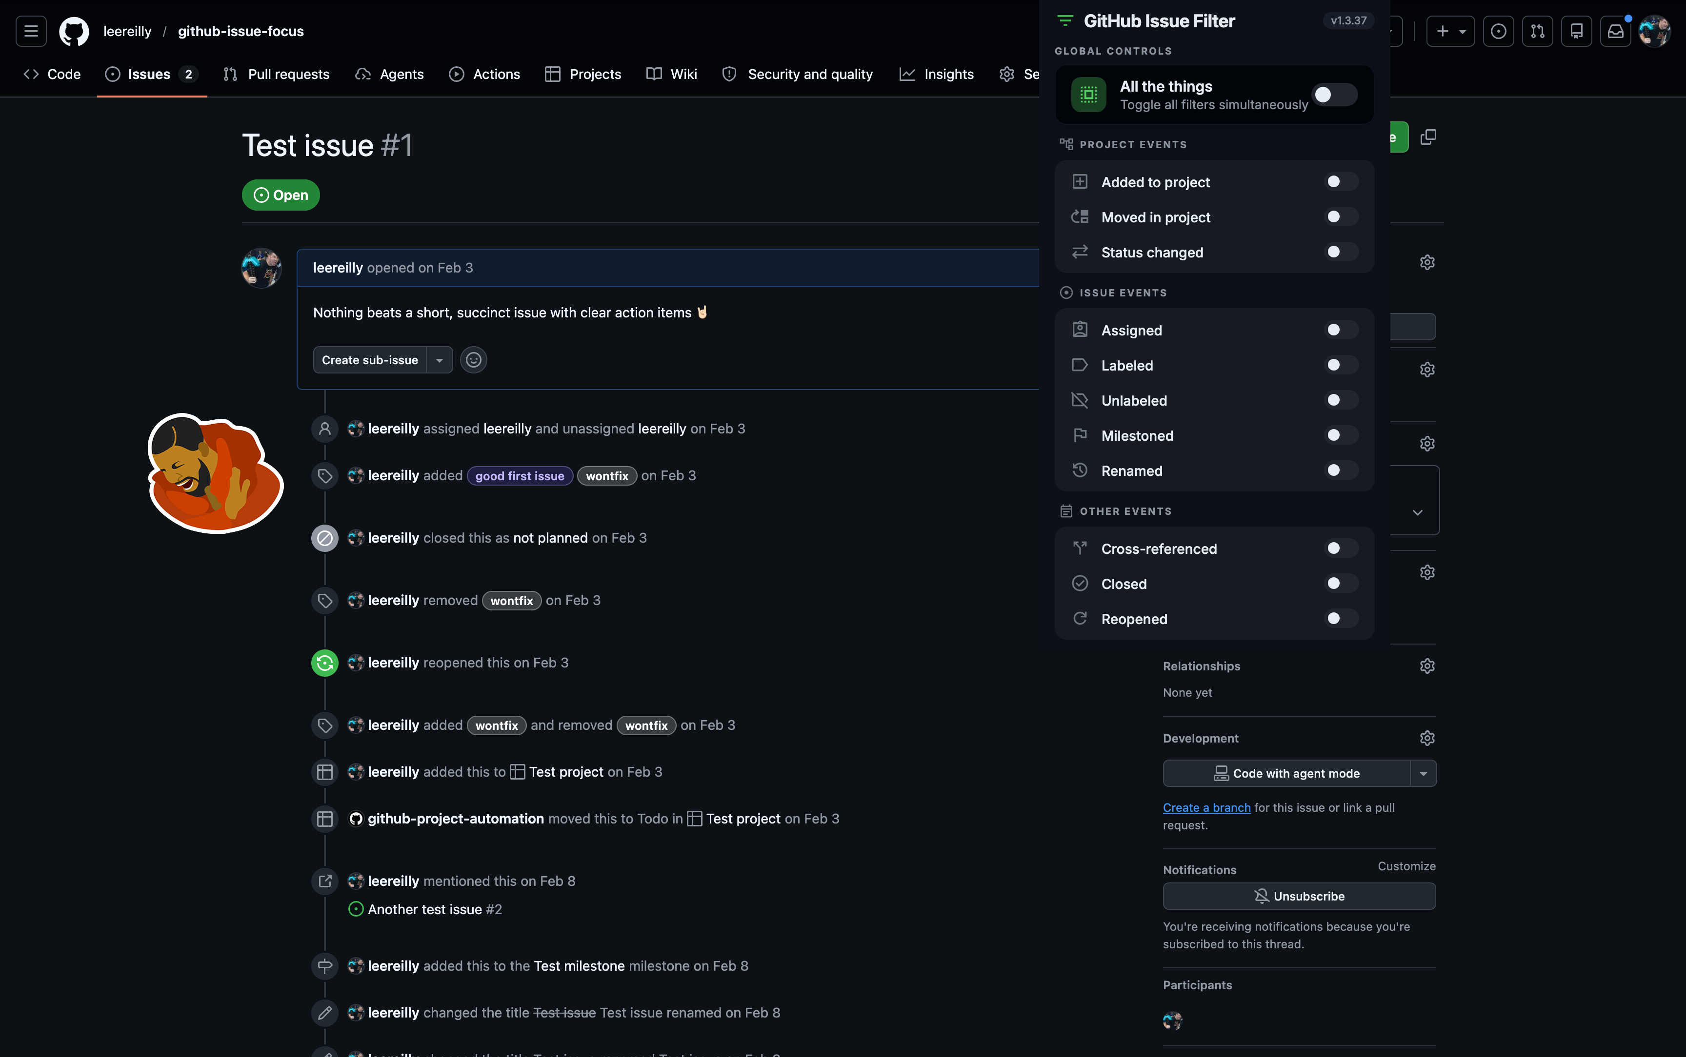This screenshot has width=1686, height=1057.
Task: Click the hamburger menu icon
Action: (30, 31)
